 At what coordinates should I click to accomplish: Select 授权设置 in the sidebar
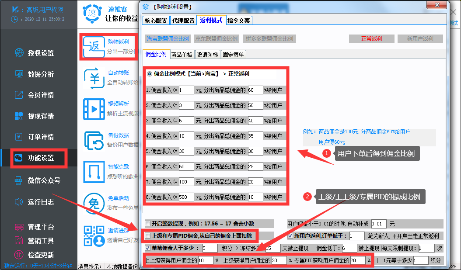[x=35, y=53]
